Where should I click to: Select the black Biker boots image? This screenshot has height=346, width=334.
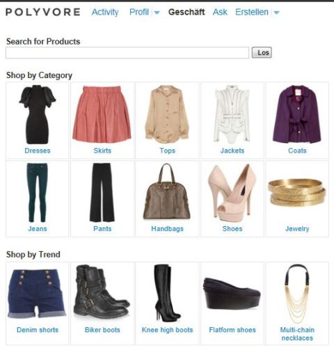tap(102, 292)
